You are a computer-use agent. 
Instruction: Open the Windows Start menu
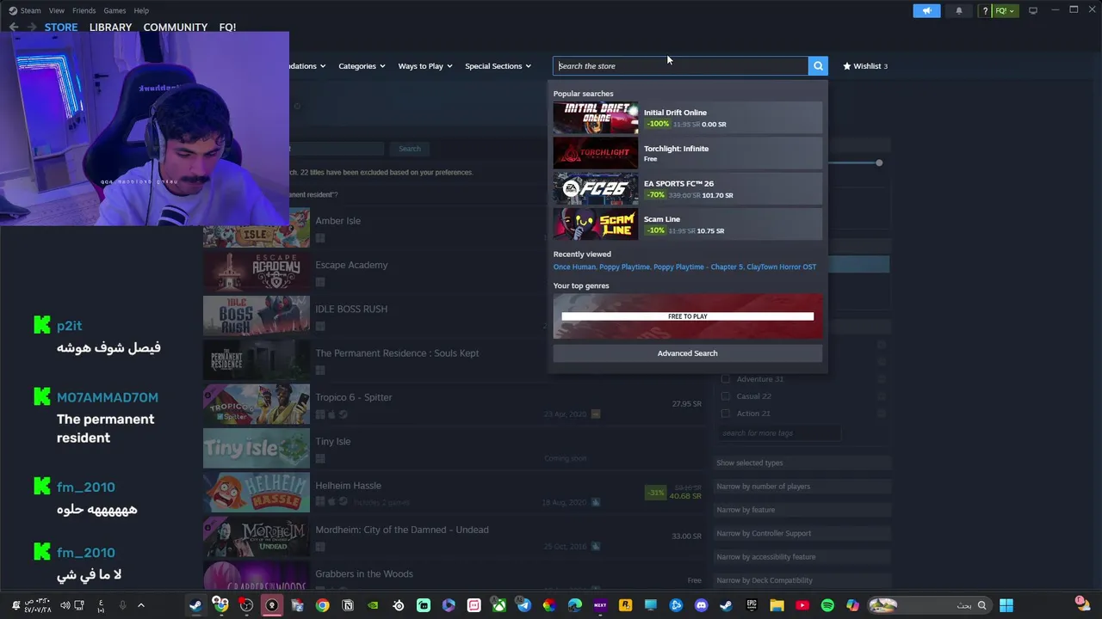click(x=1006, y=605)
